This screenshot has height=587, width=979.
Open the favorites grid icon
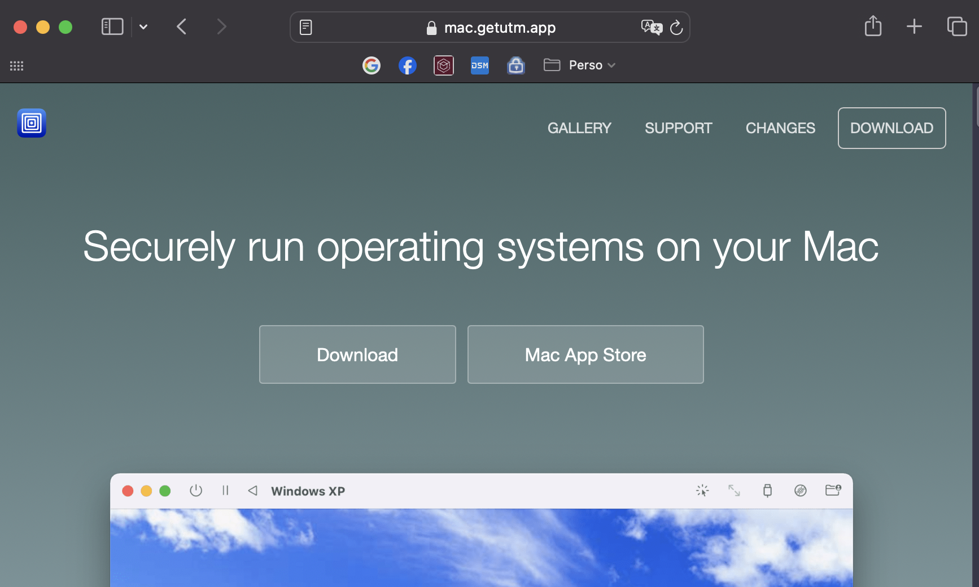click(x=17, y=66)
